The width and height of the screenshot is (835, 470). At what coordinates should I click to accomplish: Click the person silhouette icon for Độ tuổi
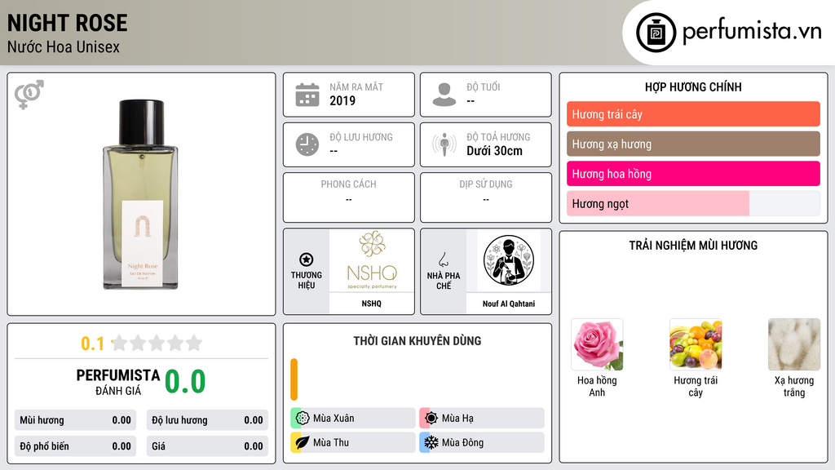(444, 95)
